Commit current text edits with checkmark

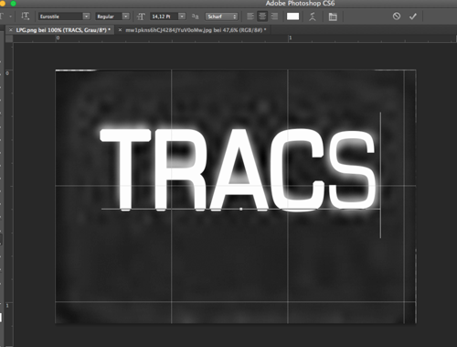(413, 16)
